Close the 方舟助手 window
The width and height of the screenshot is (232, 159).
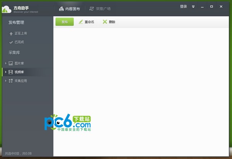(221, 7)
